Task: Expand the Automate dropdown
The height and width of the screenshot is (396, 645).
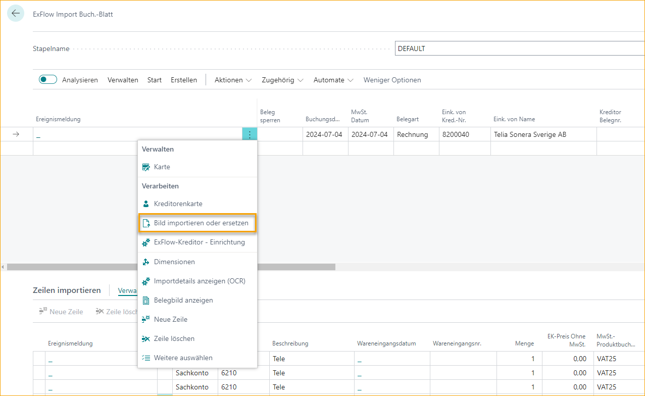Action: click(x=333, y=80)
